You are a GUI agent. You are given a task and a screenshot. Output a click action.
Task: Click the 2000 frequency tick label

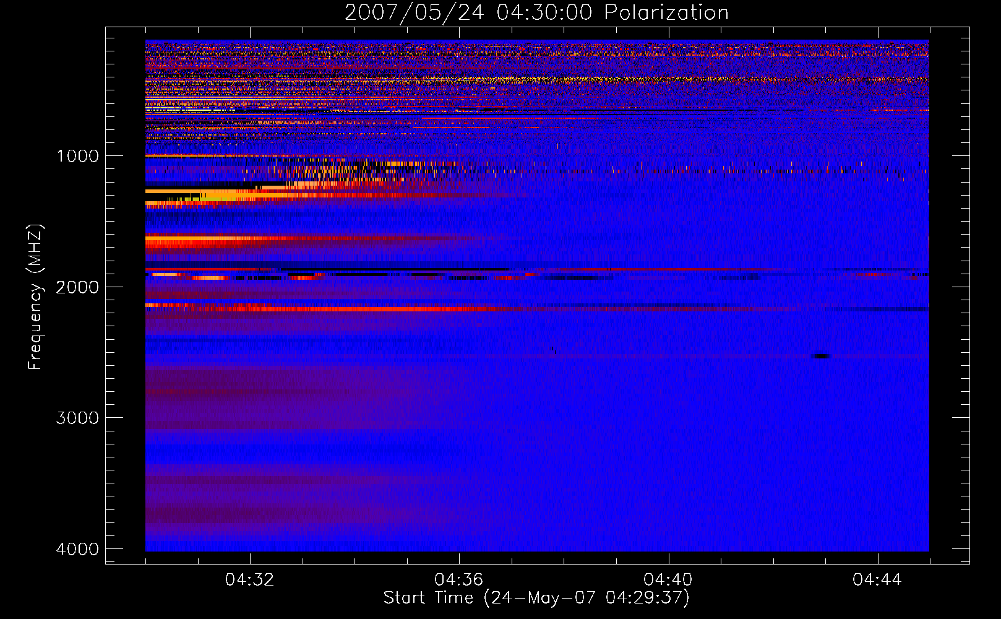click(77, 287)
